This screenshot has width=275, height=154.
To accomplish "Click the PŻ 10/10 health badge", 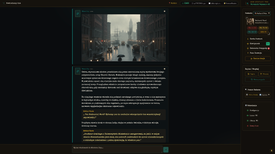I will pyautogui.click(x=252, y=28).
